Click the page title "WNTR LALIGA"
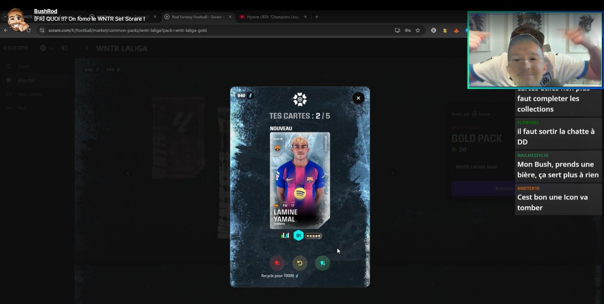The width and height of the screenshot is (604, 304). point(122,48)
